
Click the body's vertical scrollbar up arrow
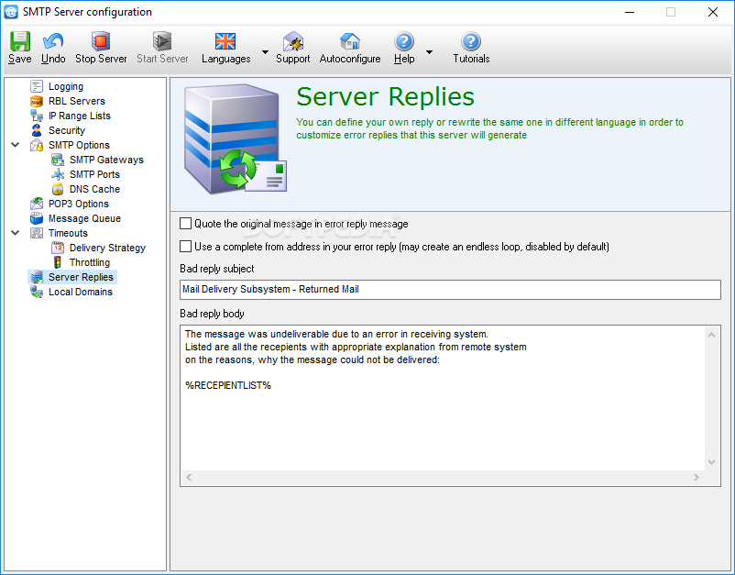pyautogui.click(x=711, y=335)
